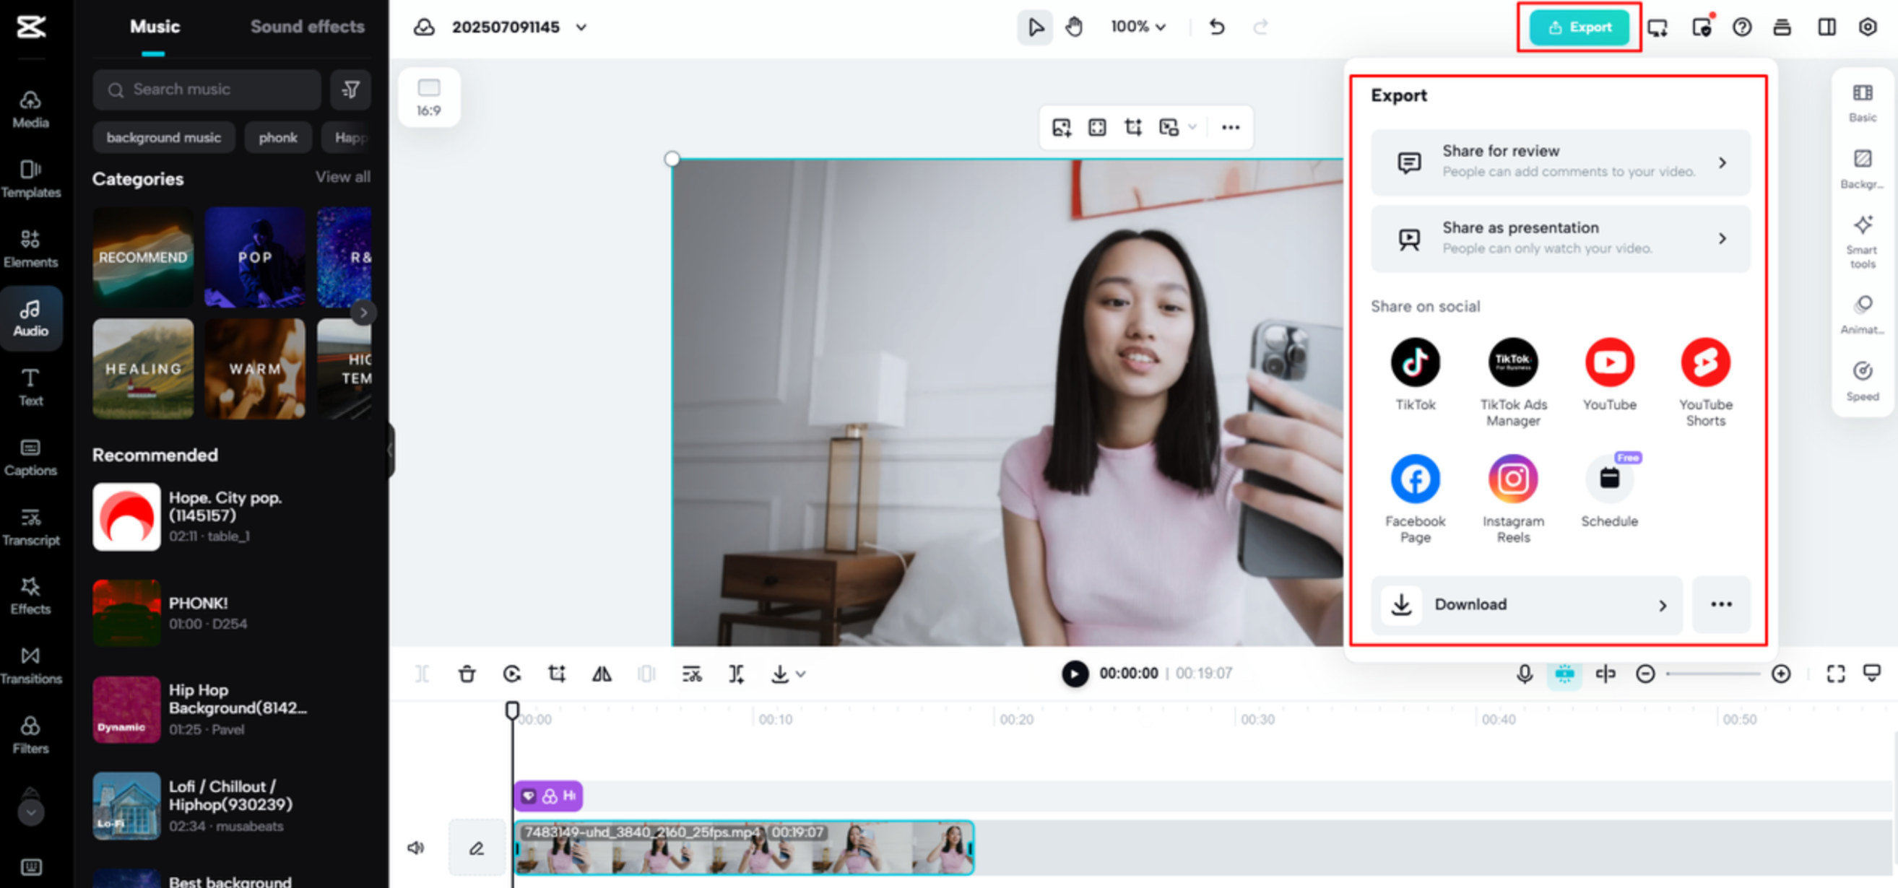Open the Effects panel

pyautogui.click(x=30, y=596)
